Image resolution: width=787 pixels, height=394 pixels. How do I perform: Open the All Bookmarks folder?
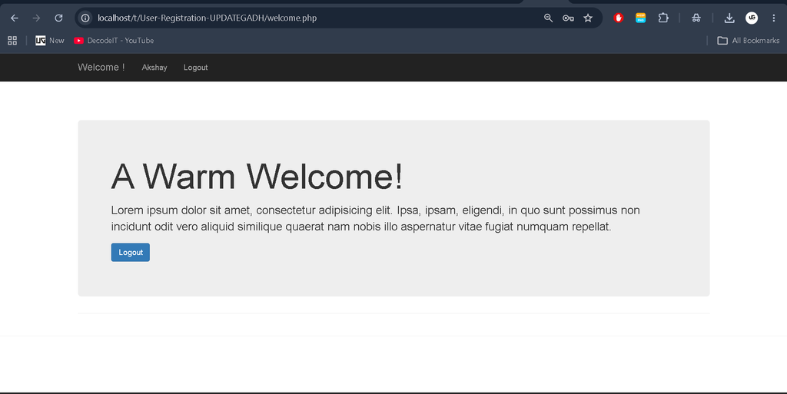pos(749,41)
